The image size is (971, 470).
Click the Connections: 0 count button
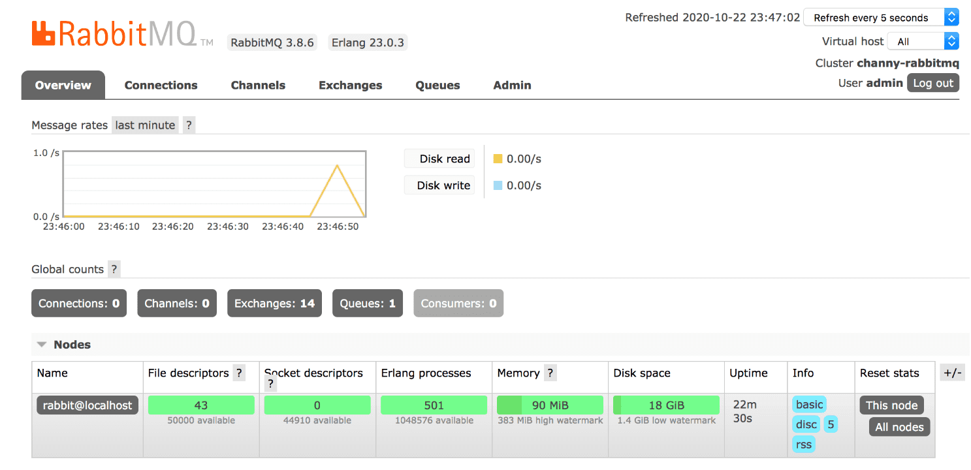(x=79, y=304)
